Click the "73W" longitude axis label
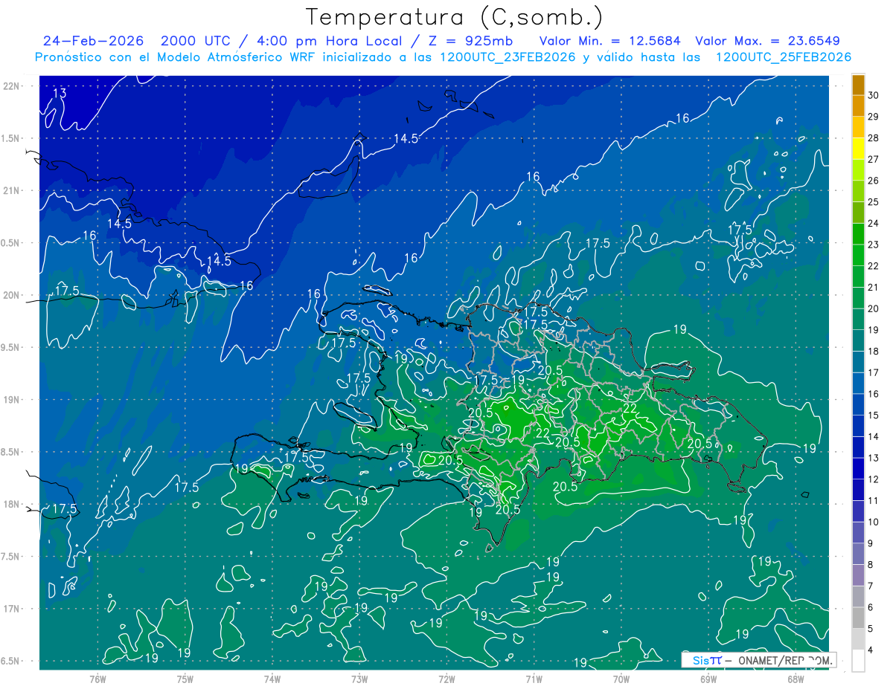Image resolution: width=893 pixels, height=689 pixels. (x=359, y=679)
